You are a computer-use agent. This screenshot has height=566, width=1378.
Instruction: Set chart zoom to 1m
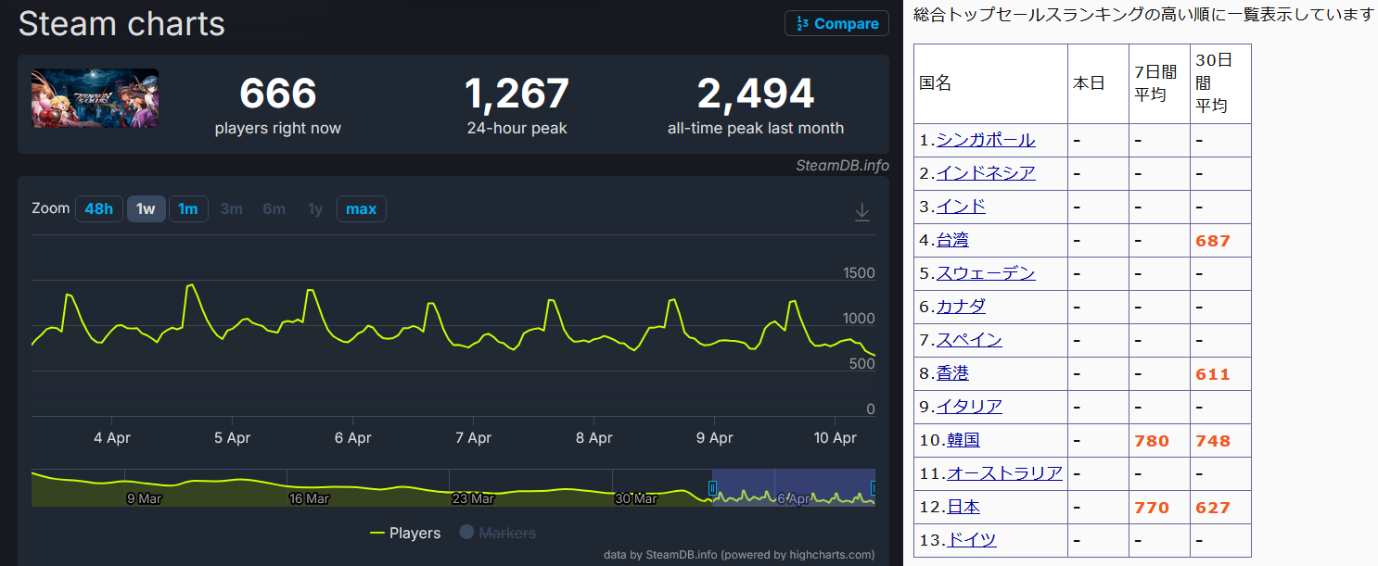(x=188, y=208)
